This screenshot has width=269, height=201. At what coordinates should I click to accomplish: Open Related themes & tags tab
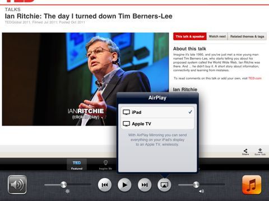coord(247,36)
